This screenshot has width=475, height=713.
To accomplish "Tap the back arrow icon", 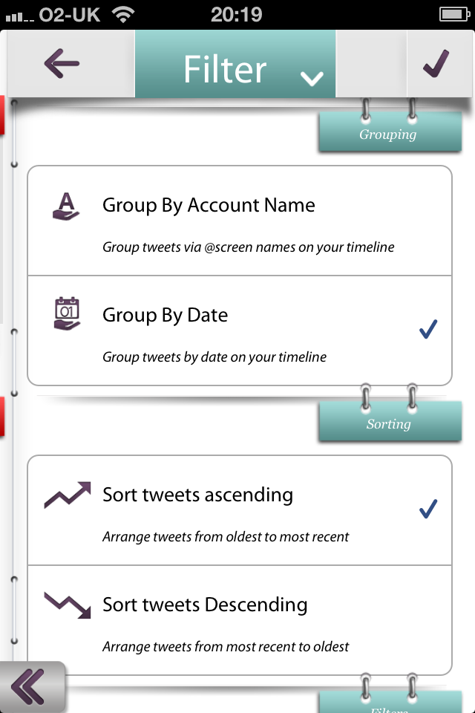I will (62, 64).
